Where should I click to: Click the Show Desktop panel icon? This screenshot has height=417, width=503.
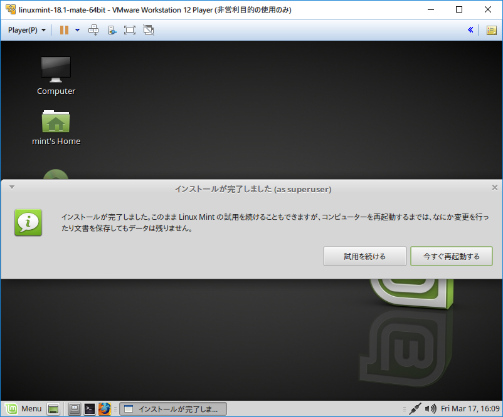[54, 409]
